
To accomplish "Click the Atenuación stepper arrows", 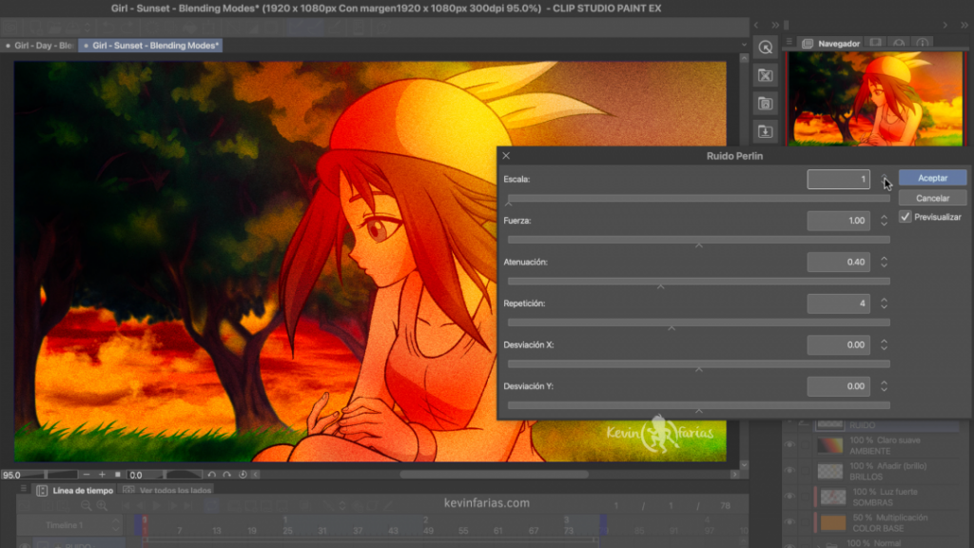I will pyautogui.click(x=884, y=263).
